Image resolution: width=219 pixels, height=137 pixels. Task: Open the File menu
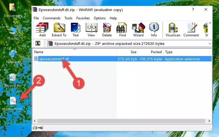coord(36,18)
